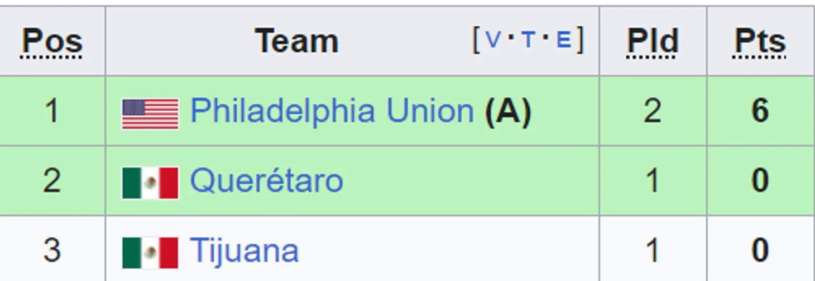Click the United States flag icon
The width and height of the screenshot is (815, 281).
click(x=150, y=114)
